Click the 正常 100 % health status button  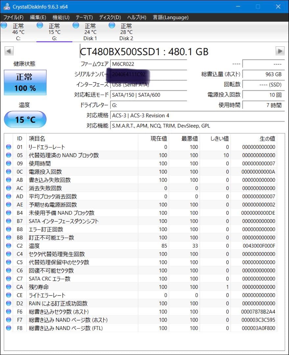25,83
